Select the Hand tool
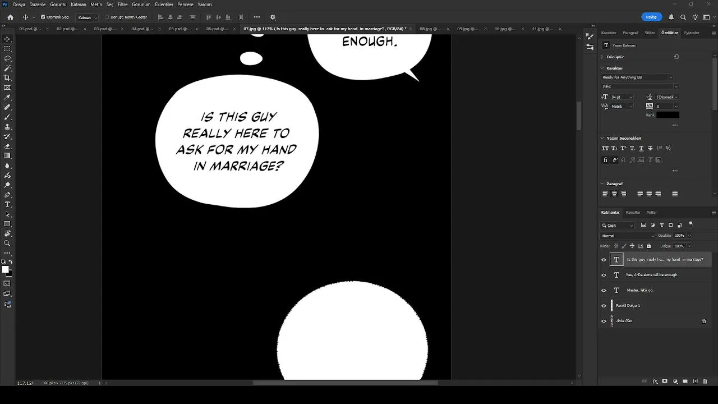718x404 pixels. coord(7,234)
